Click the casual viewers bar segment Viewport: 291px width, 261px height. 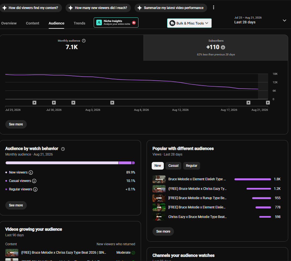[125, 163]
